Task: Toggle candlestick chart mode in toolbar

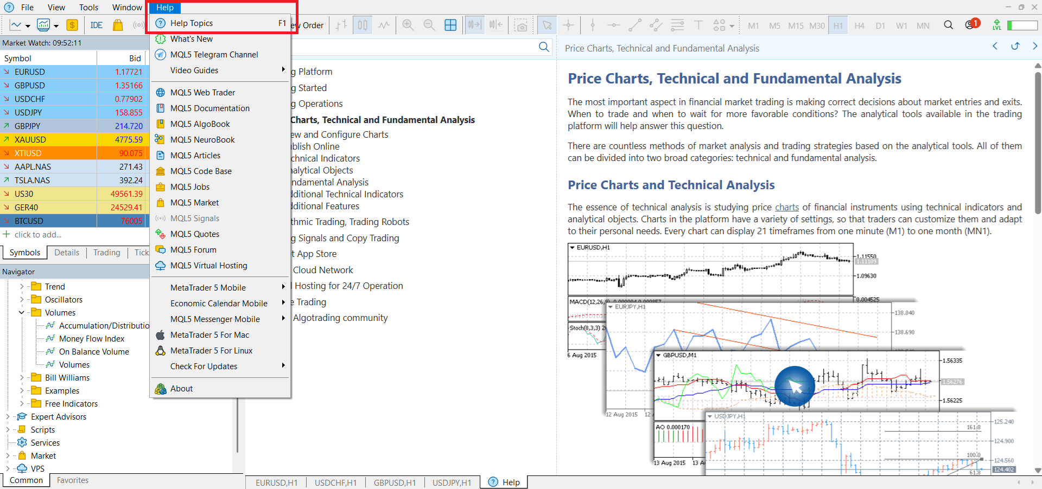Action: click(363, 25)
